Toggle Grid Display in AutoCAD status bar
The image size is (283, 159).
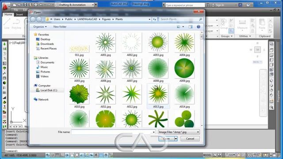point(57,155)
